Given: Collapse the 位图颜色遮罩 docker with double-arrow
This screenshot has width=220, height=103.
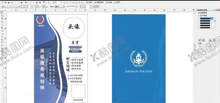Looking at the screenshot, I should (214, 10).
